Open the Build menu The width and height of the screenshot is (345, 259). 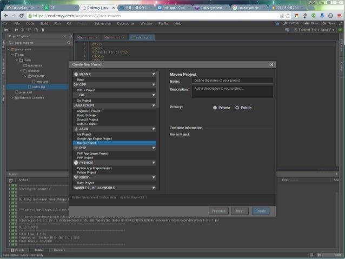click(44, 24)
